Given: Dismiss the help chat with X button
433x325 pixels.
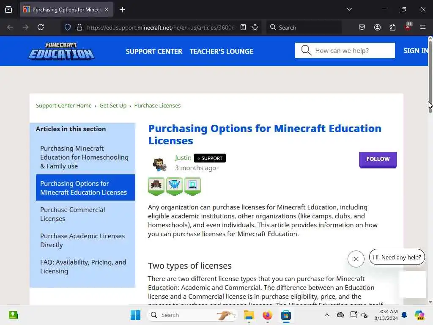Looking at the screenshot, I should (x=356, y=259).
